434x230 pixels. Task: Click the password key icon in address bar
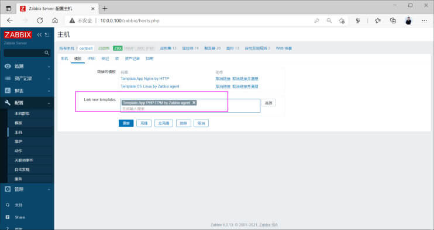point(316,20)
